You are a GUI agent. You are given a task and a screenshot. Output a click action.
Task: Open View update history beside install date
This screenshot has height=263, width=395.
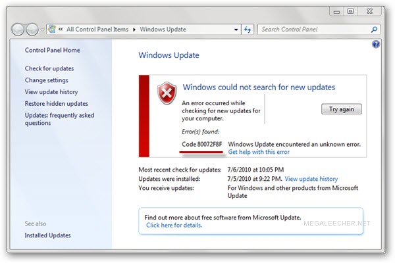tap(311, 179)
